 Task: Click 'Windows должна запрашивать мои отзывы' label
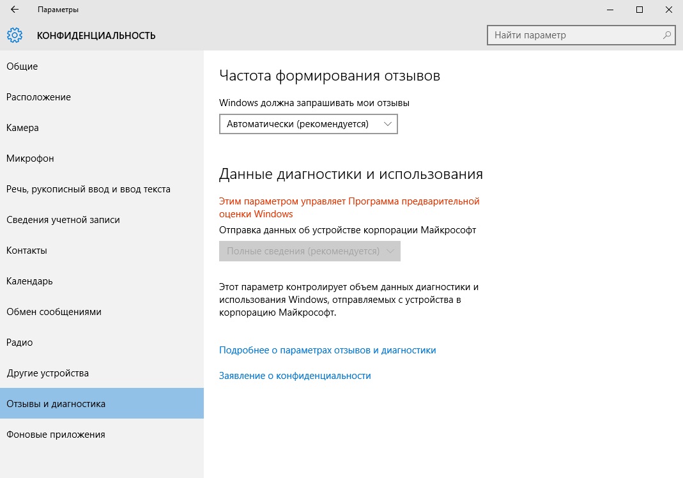coord(314,104)
